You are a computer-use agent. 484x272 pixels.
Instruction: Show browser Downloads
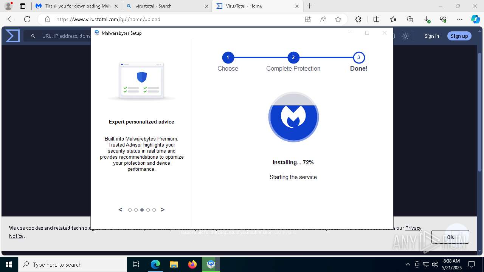click(x=427, y=19)
